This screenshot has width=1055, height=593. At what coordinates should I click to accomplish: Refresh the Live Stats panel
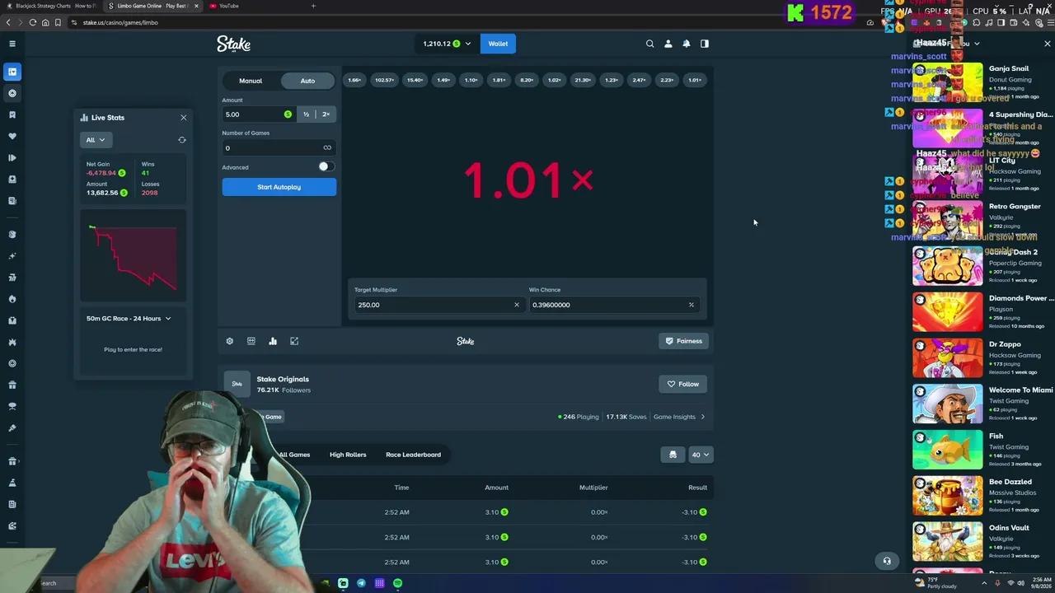[x=182, y=140]
